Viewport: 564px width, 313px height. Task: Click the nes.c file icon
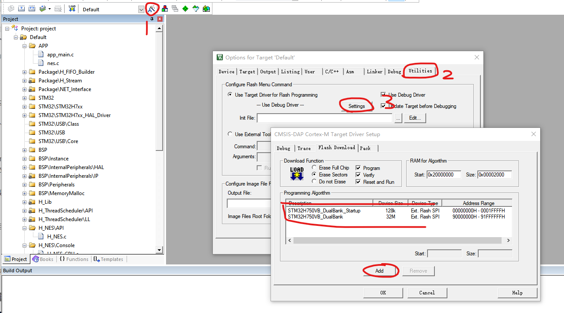click(x=41, y=63)
